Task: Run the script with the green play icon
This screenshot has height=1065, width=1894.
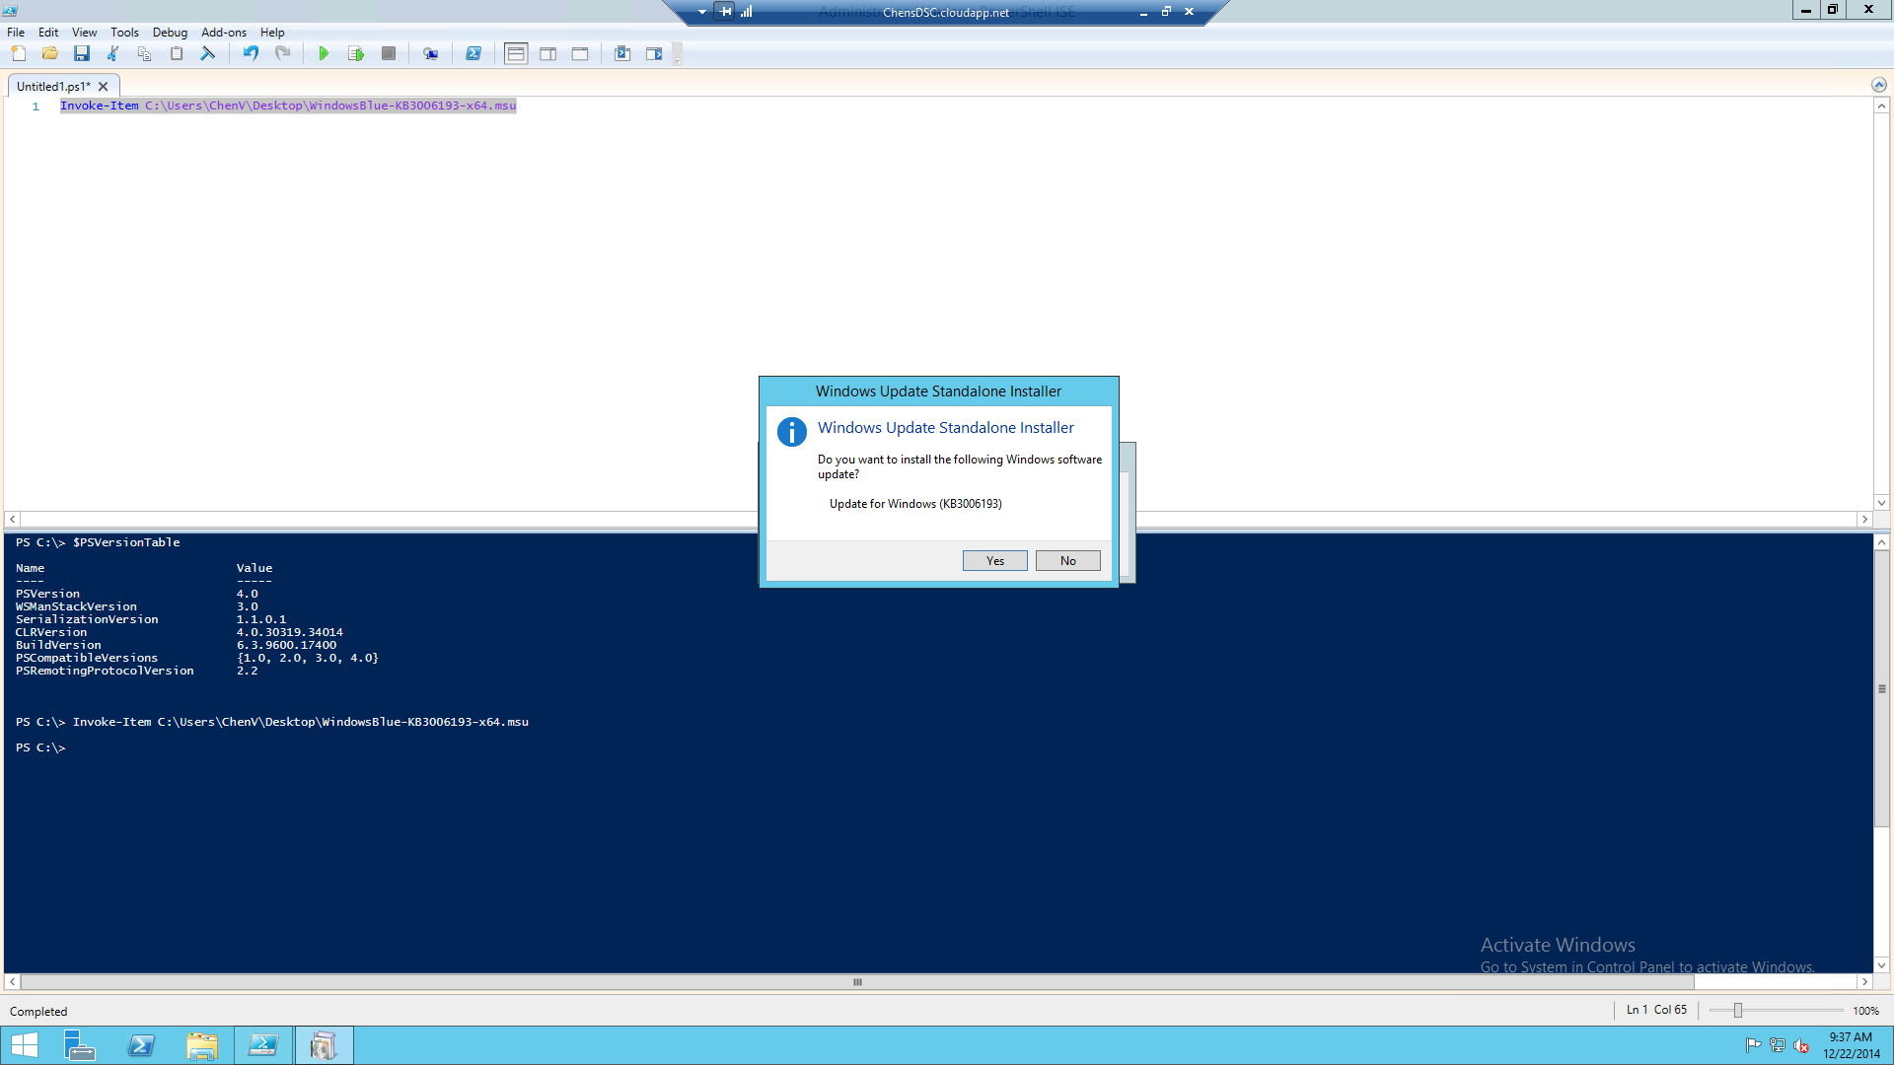Action: click(324, 53)
